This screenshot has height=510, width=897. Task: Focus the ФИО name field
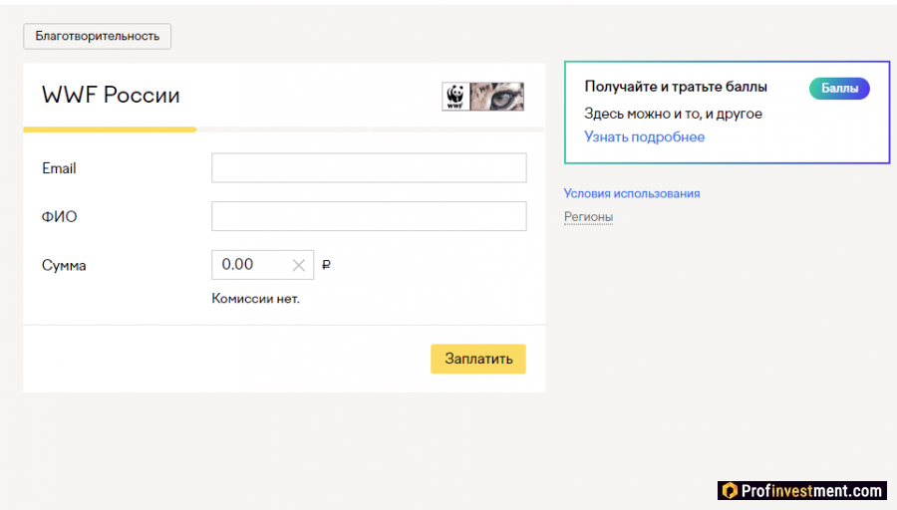point(369,216)
